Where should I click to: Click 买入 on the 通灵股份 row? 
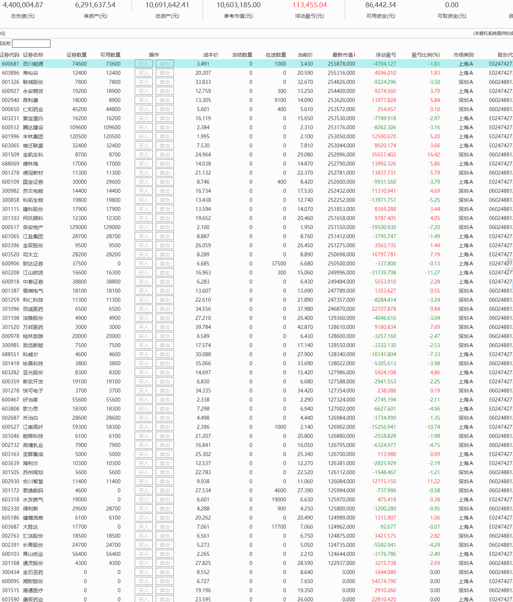tap(144, 563)
